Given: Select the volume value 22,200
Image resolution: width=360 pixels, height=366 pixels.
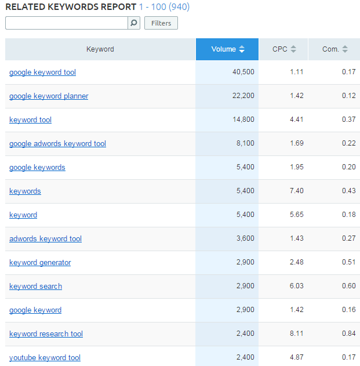Looking at the screenshot, I should 243,96.
